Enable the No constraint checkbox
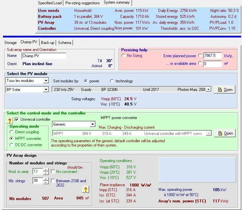 tap(53, 172)
